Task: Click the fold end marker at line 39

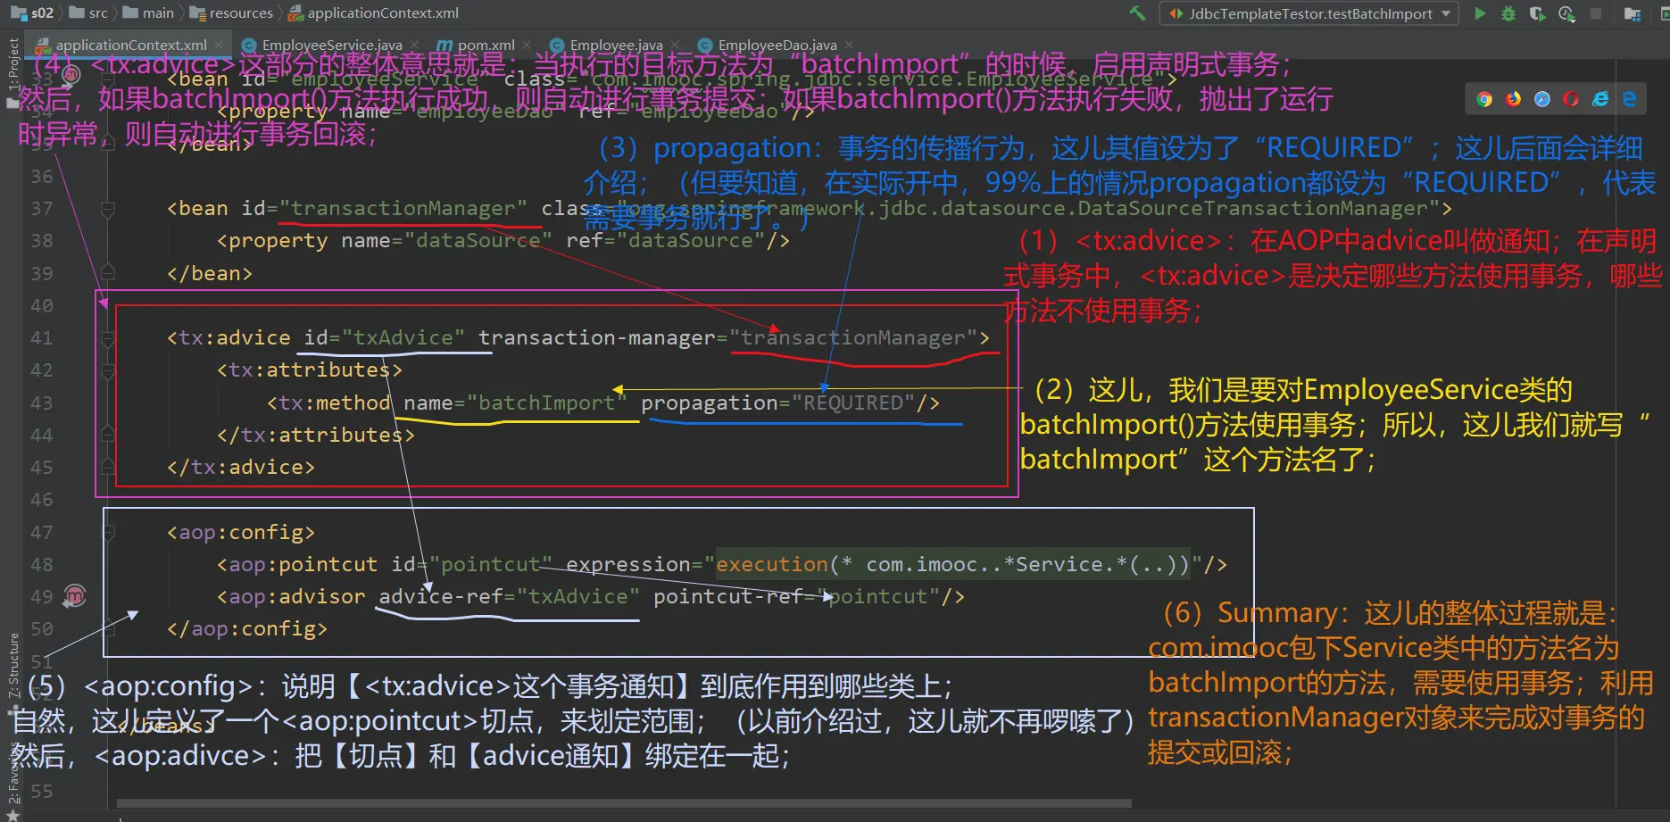Action: 108,273
